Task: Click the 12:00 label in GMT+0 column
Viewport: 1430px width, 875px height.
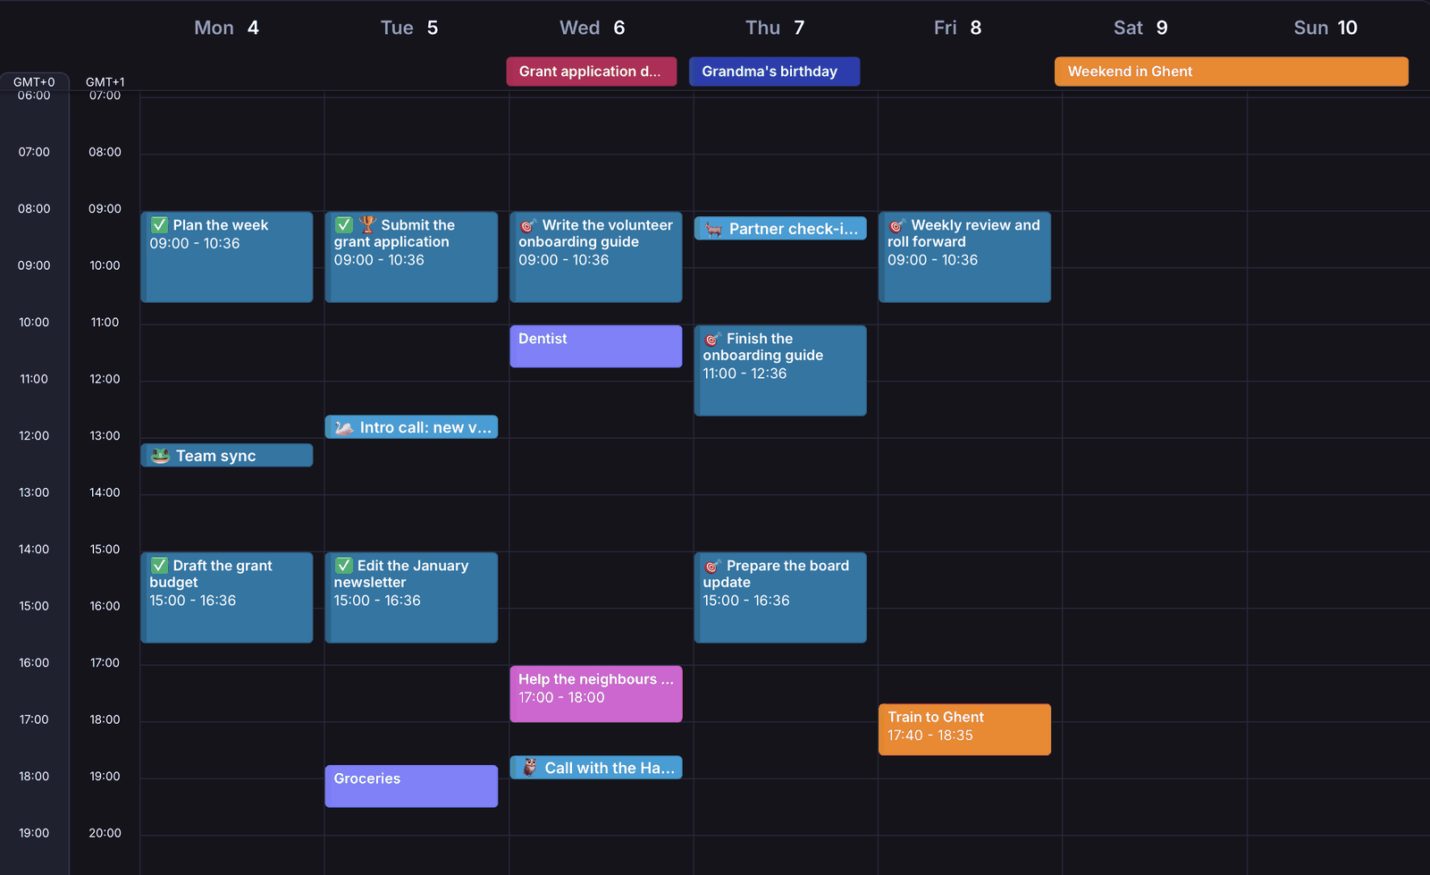Action: click(x=34, y=435)
